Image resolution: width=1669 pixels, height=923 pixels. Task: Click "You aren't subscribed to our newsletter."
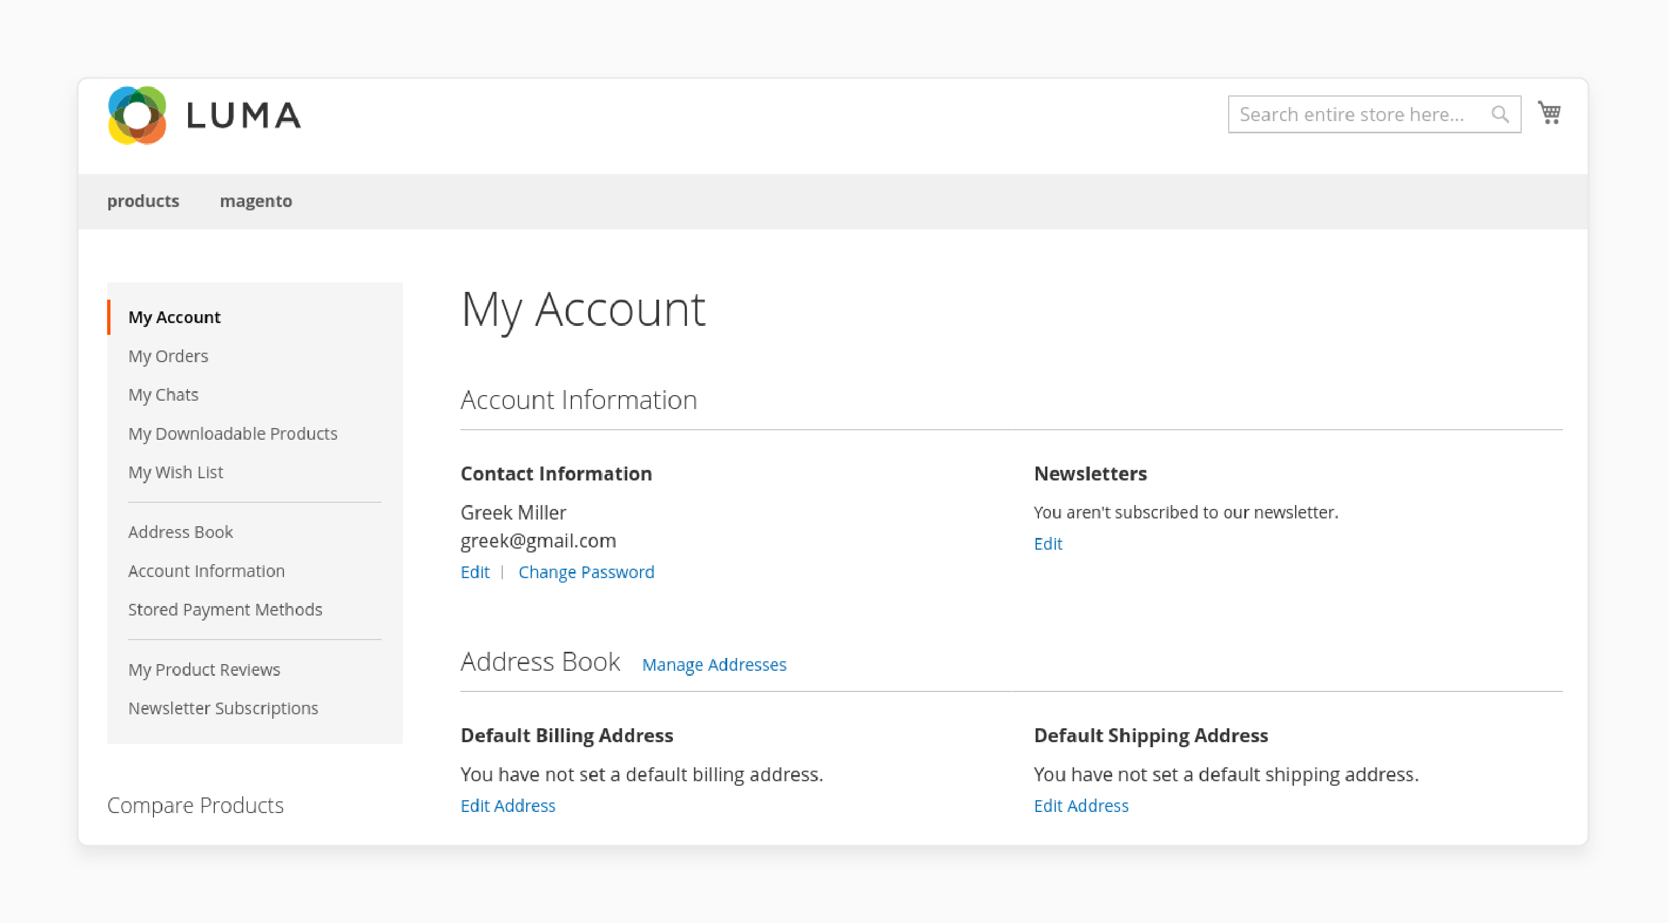pos(1186,512)
